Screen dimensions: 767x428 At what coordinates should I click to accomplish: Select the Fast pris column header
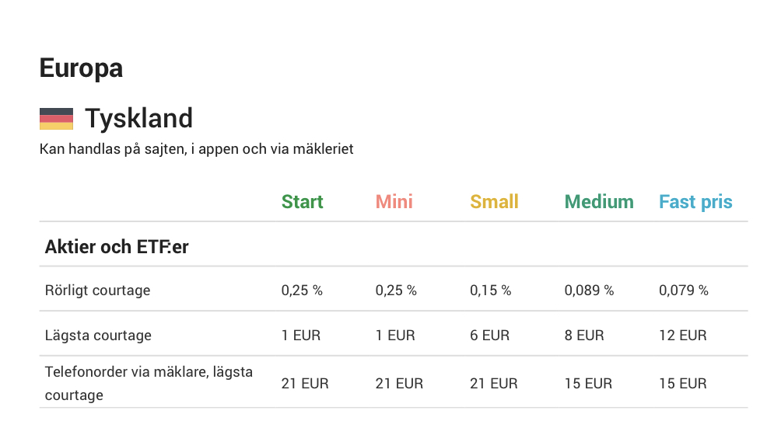coord(695,202)
